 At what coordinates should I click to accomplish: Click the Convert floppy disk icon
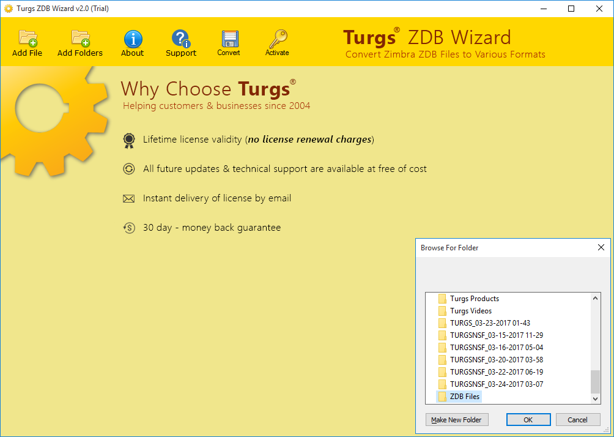[229, 39]
